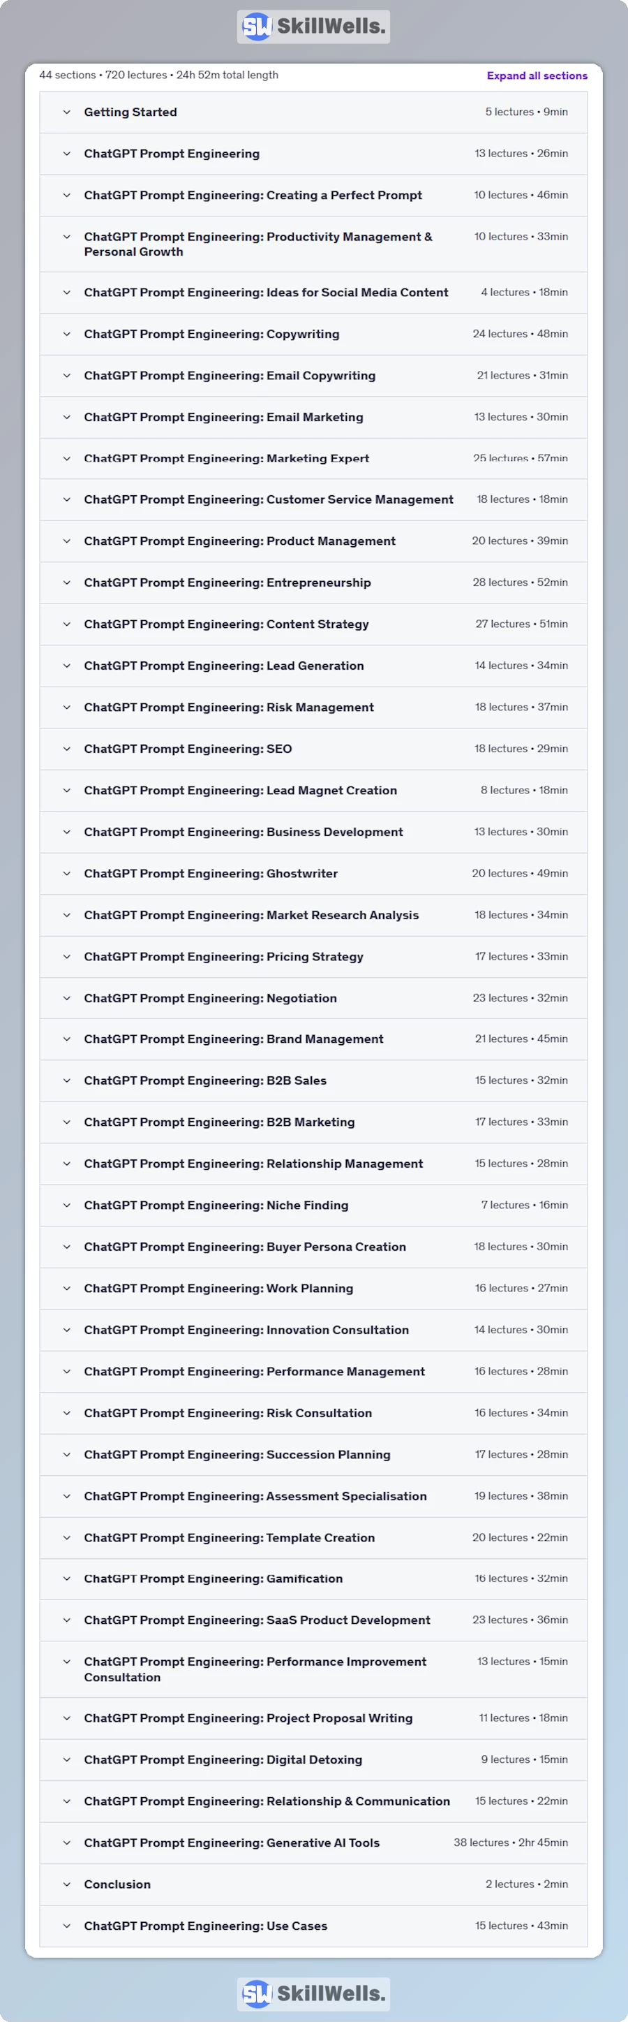Expand the B2B Marketing section chevron
Viewport: 628px width, 2022px height.
coord(67,1123)
